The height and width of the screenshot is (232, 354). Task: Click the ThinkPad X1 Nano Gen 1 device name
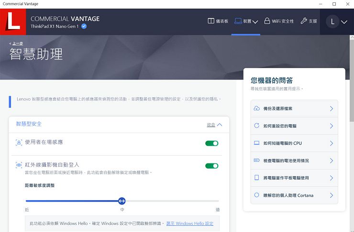[x=55, y=26]
